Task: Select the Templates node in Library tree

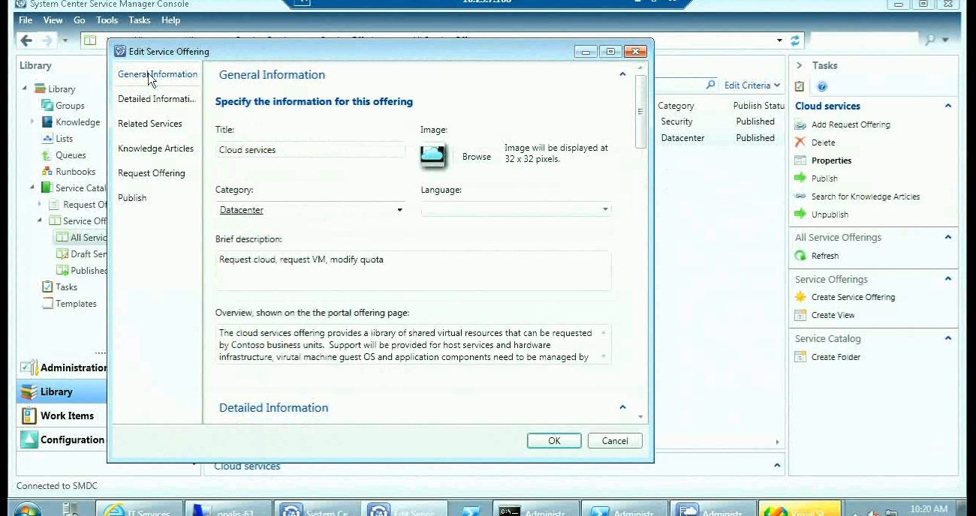Action: [x=76, y=304]
